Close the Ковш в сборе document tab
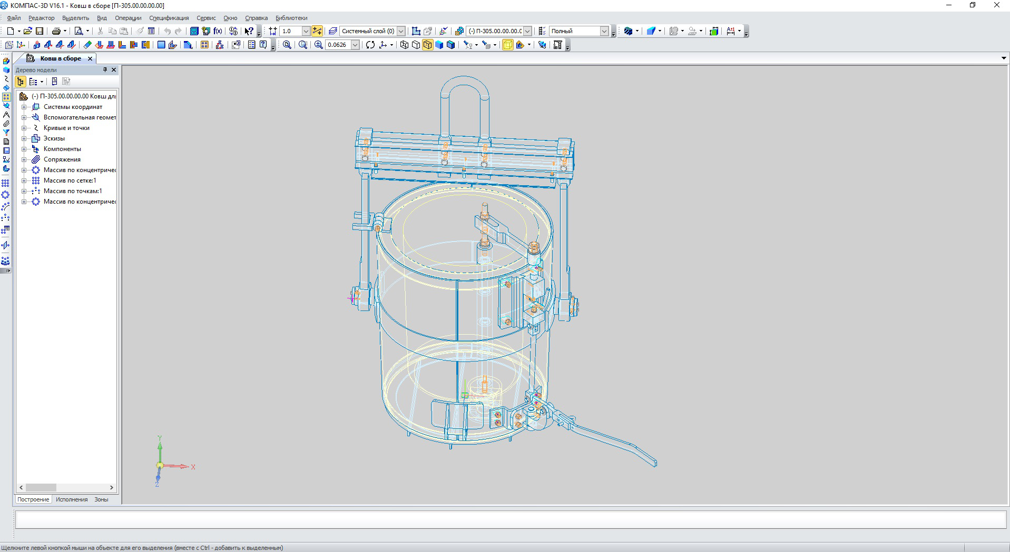Viewport: 1010px width, 552px height. [x=90, y=58]
